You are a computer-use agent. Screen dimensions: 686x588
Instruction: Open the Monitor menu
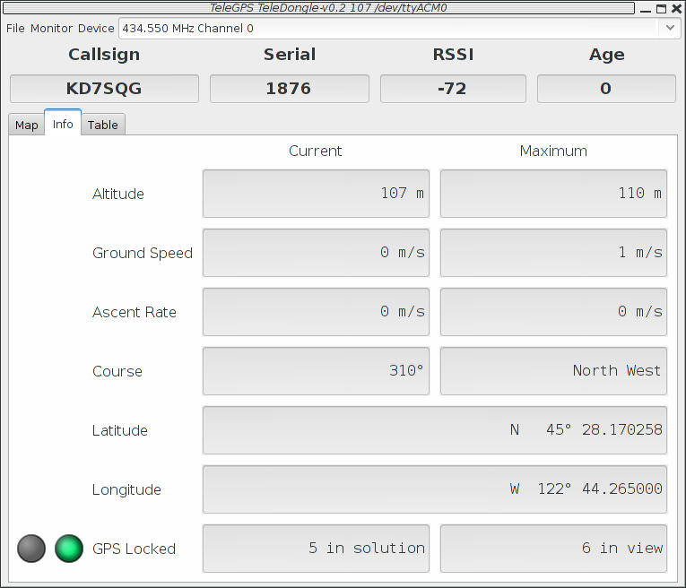(x=51, y=28)
